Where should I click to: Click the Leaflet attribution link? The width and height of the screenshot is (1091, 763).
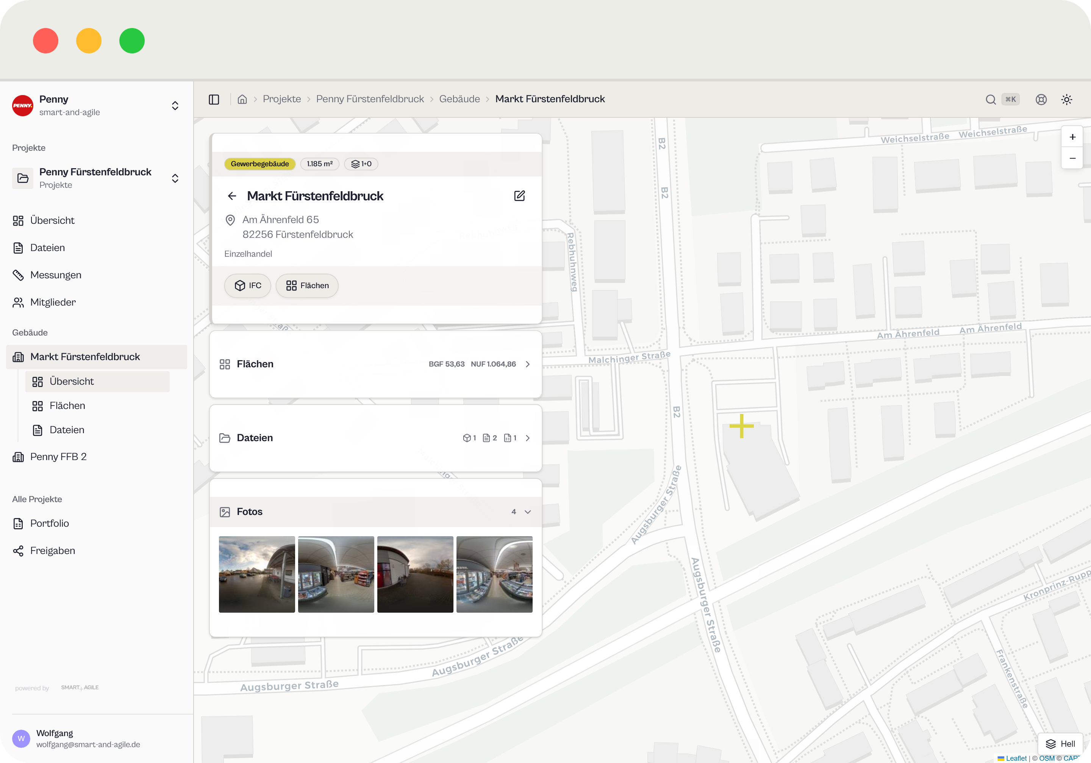1016,758
